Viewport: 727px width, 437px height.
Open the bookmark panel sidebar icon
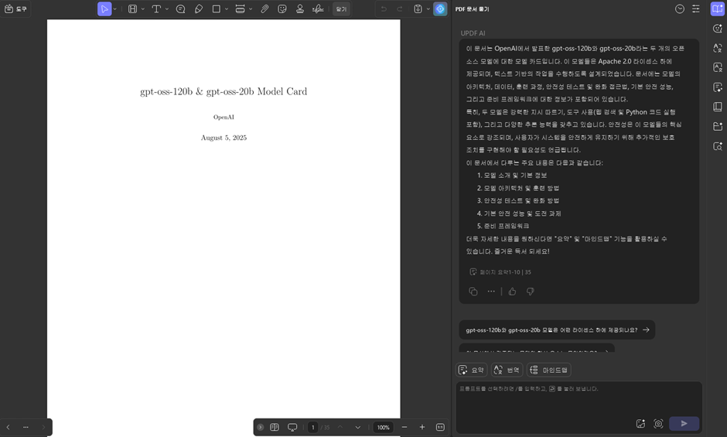click(x=717, y=107)
